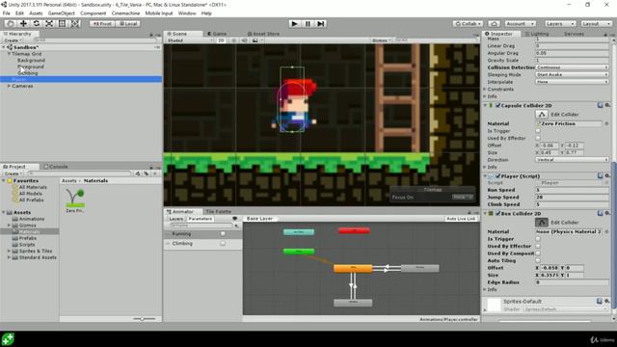Open Collision Detection dropdown

click(x=572, y=67)
